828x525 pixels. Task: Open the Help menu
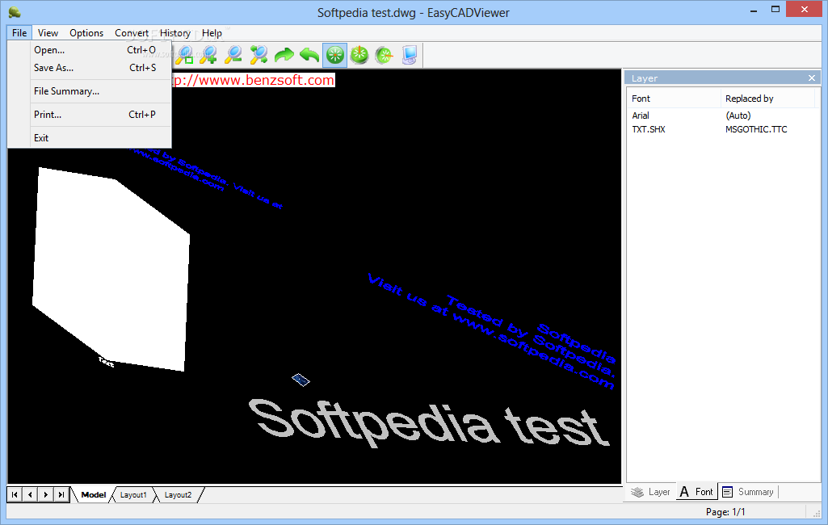tap(212, 33)
